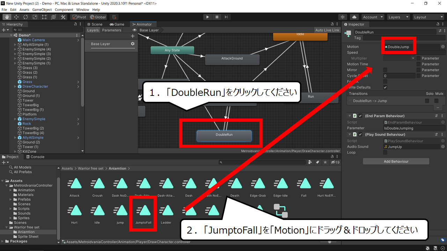Select the Edge-Grab animation clip
447x251 pixels.
[258, 188]
